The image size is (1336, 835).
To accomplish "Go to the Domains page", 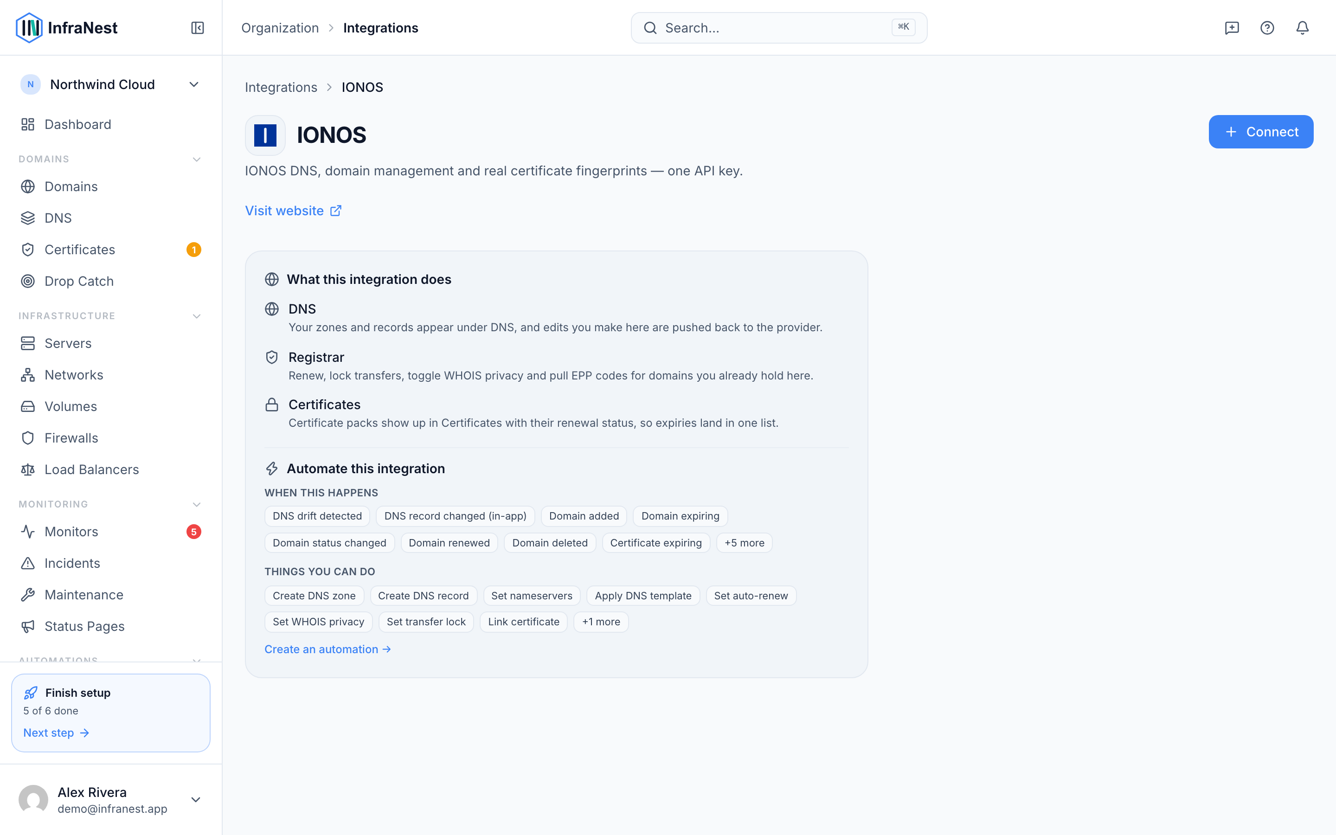I will (110, 186).
